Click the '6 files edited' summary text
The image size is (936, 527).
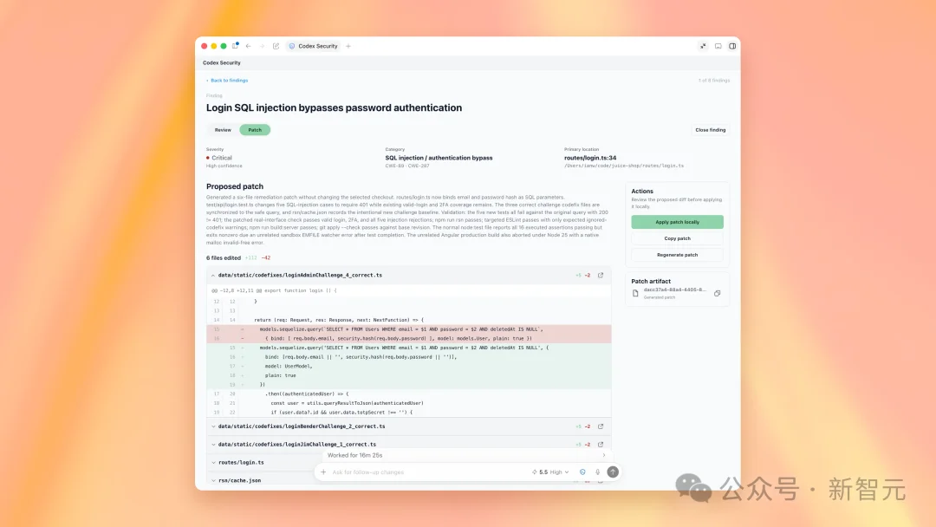click(x=224, y=257)
